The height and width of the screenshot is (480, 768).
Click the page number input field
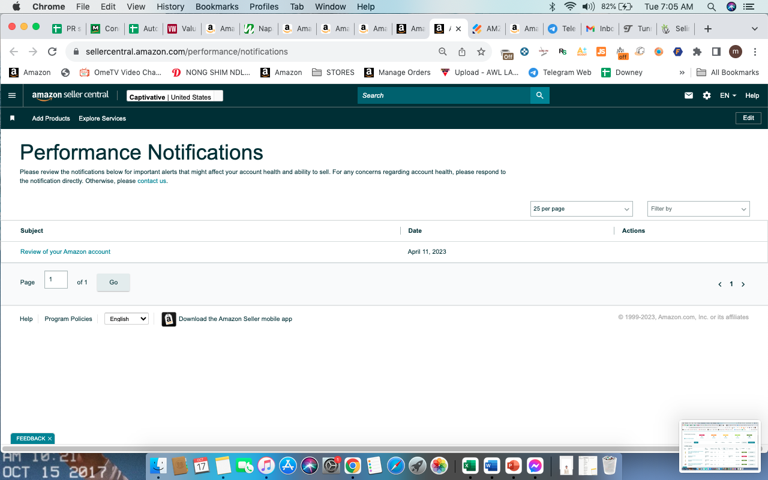(x=56, y=280)
